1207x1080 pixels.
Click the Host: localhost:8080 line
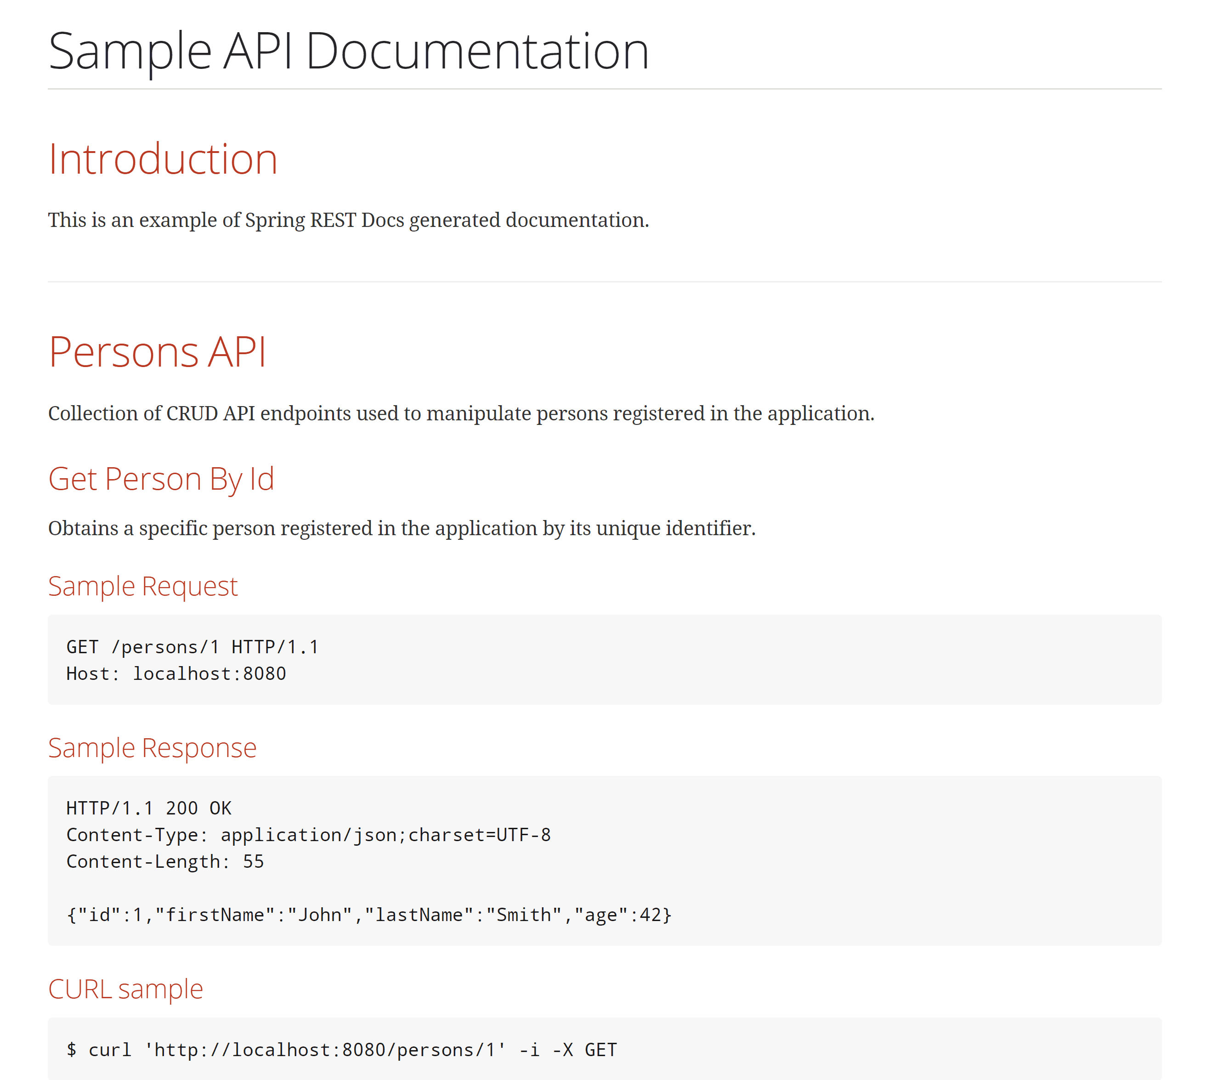coord(176,673)
